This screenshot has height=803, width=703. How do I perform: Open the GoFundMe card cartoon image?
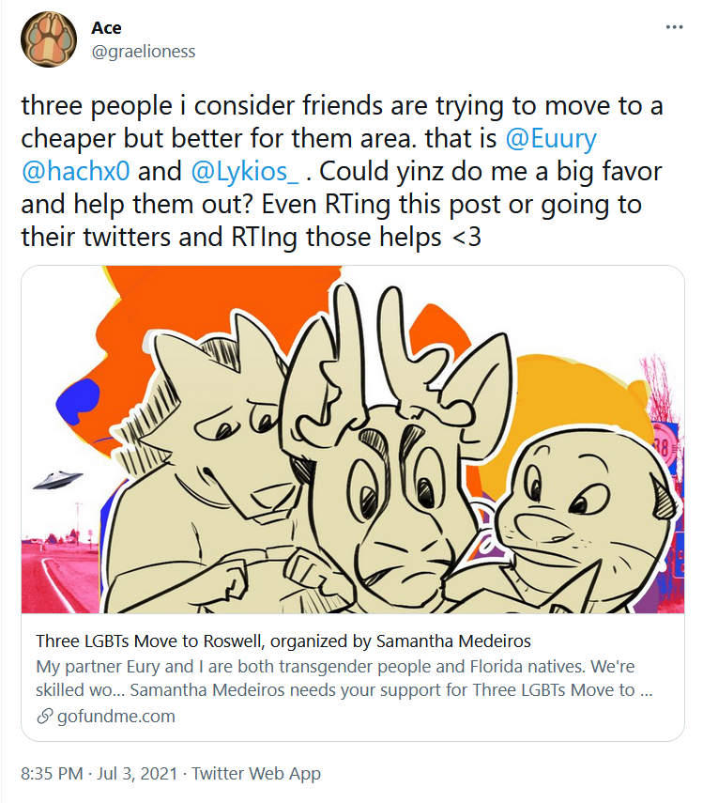pos(353,440)
